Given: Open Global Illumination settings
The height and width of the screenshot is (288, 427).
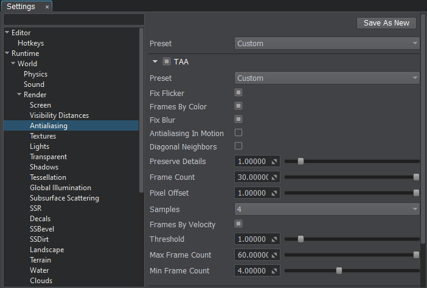Looking at the screenshot, I should click(60, 188).
